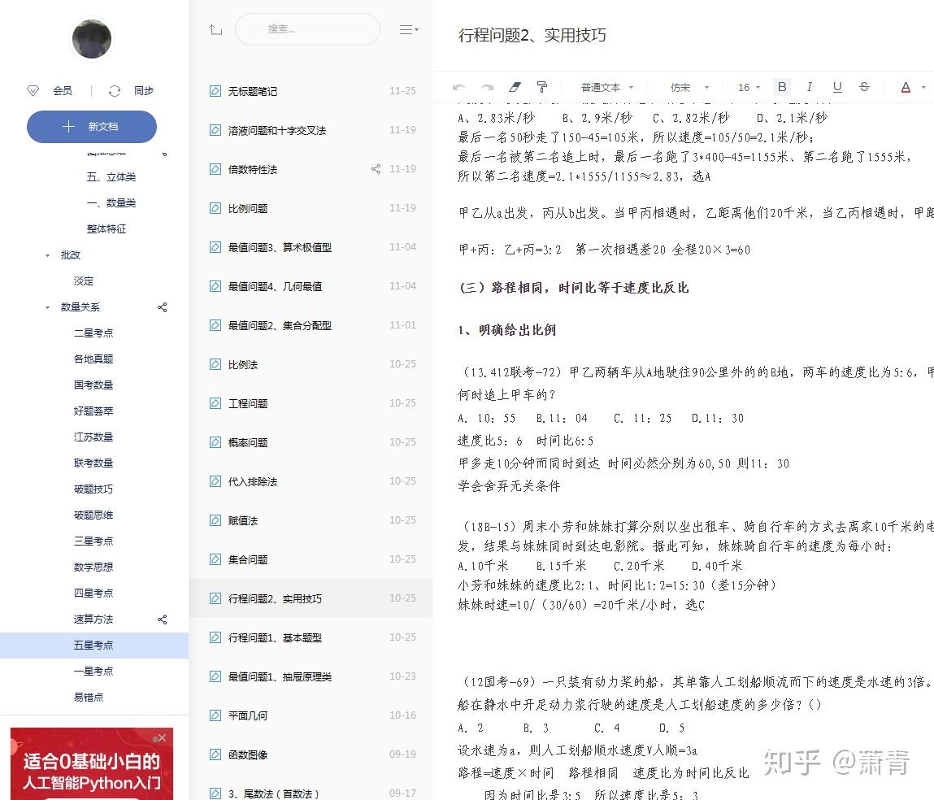Select the 国考数量 folder
This screenshot has width=934, height=800.
click(x=94, y=385)
